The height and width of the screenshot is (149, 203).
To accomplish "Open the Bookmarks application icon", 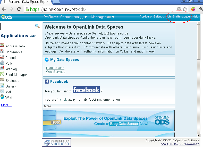I will [x=2, y=51].
